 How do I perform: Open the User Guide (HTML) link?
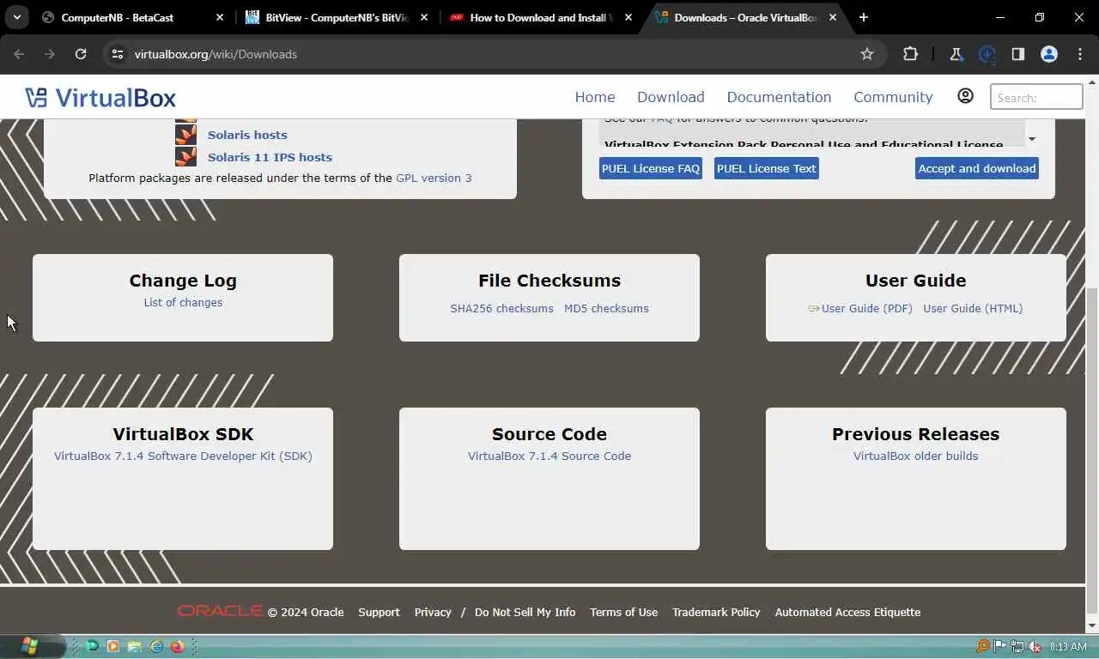[x=973, y=308]
